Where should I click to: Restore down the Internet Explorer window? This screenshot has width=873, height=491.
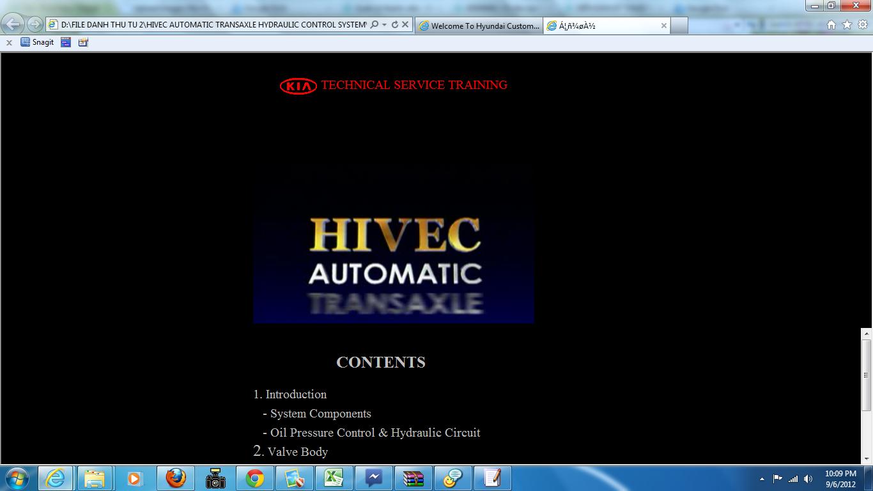tap(831, 5)
